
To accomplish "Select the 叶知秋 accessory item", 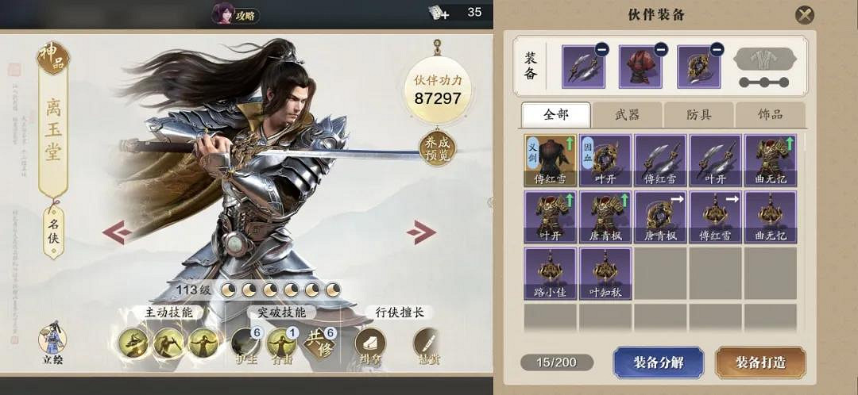I will [605, 273].
